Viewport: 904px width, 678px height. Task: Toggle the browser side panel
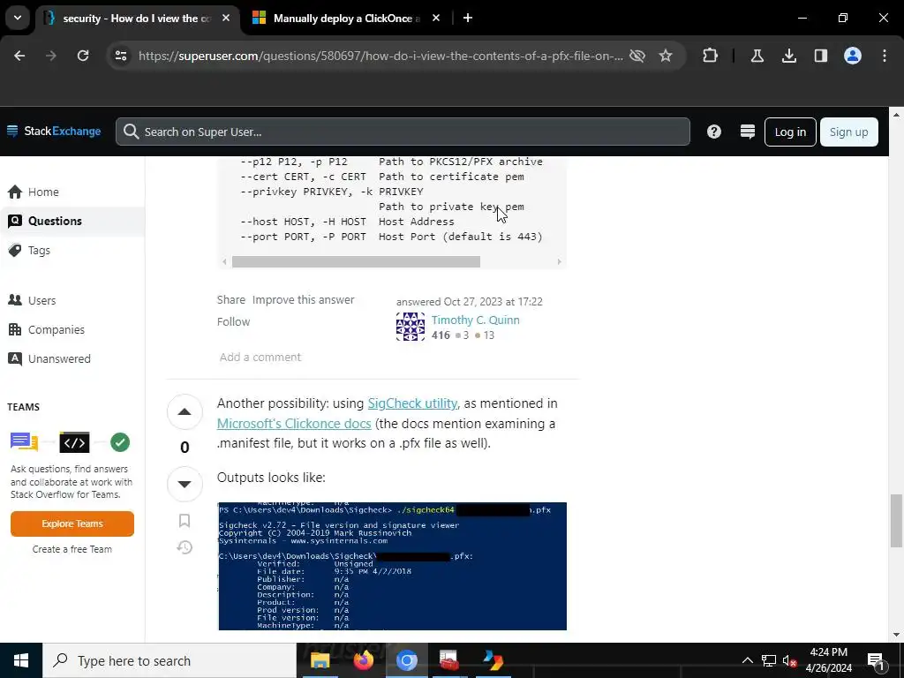coord(820,56)
